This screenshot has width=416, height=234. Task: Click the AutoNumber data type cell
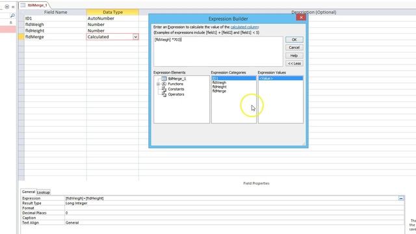(112, 18)
